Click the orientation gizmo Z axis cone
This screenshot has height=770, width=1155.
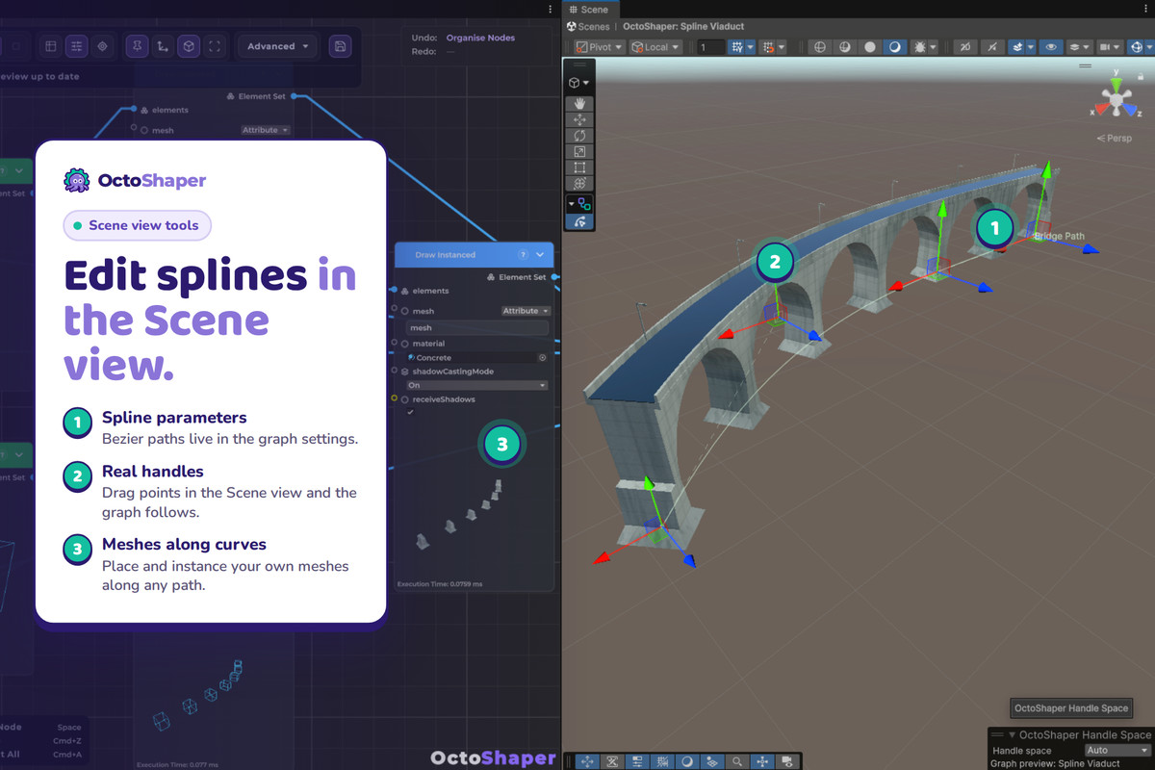tap(1129, 109)
